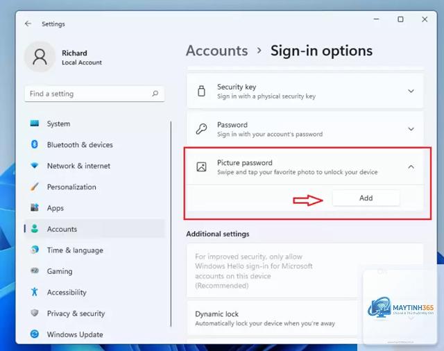Click the Additional settings heading
This screenshot has width=444, height=351.
[218, 234]
